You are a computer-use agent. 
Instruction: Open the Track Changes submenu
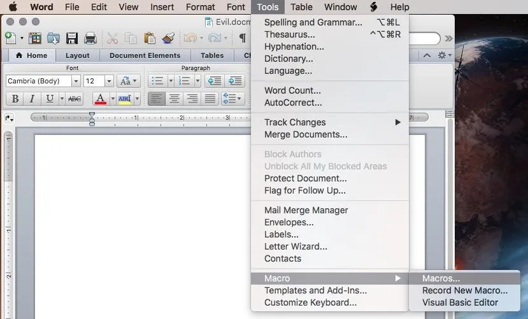click(330, 122)
